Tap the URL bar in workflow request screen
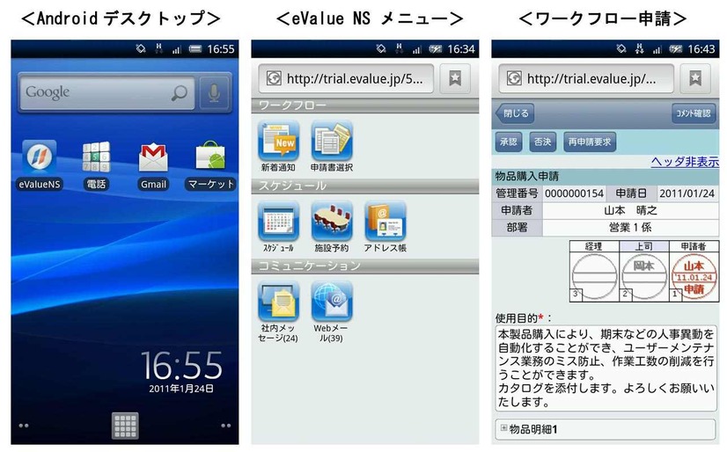This screenshot has width=727, height=452. pos(586,79)
